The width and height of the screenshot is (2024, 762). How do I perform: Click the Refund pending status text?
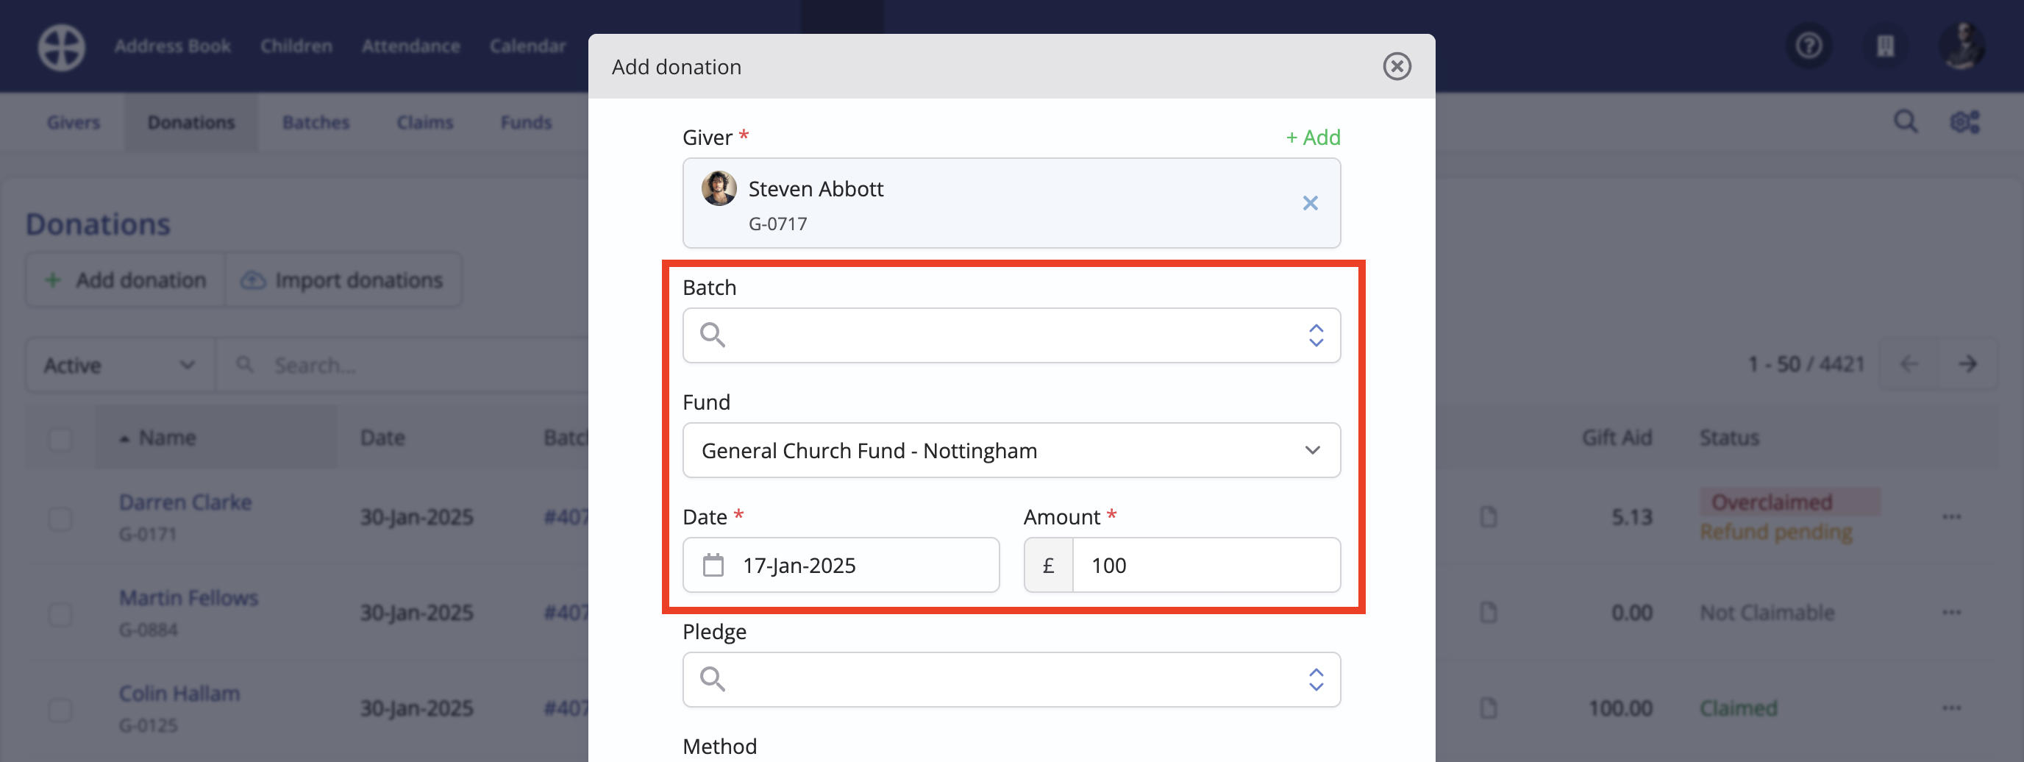1775,533
